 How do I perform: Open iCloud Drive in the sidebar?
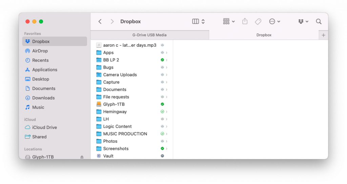point(55,127)
